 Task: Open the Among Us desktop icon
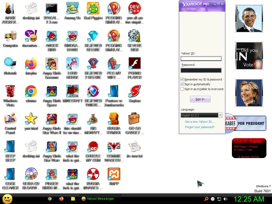click(72, 11)
